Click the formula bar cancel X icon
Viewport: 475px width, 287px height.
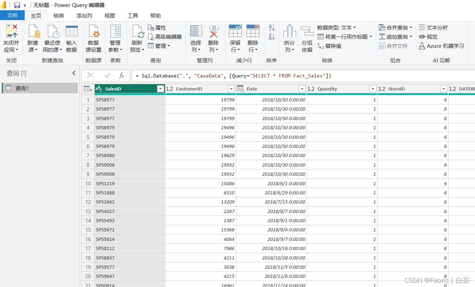pos(90,75)
